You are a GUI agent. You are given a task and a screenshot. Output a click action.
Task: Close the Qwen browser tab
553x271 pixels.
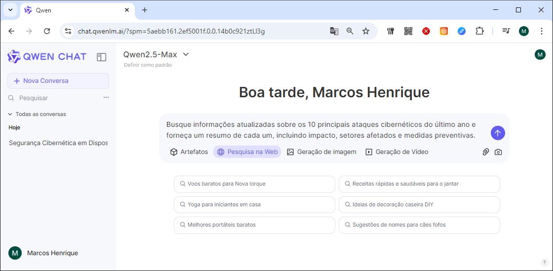(127, 10)
